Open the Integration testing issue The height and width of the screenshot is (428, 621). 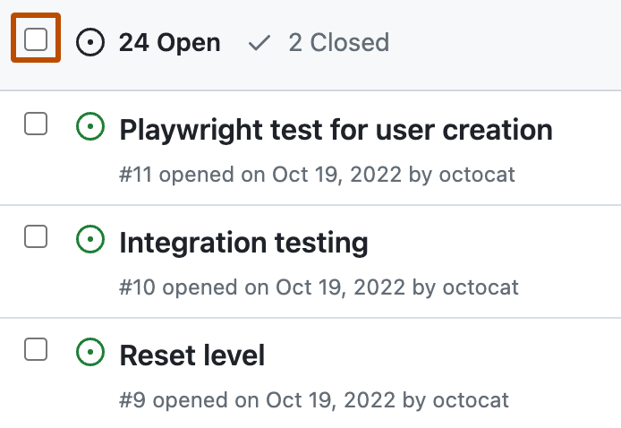[x=243, y=243]
